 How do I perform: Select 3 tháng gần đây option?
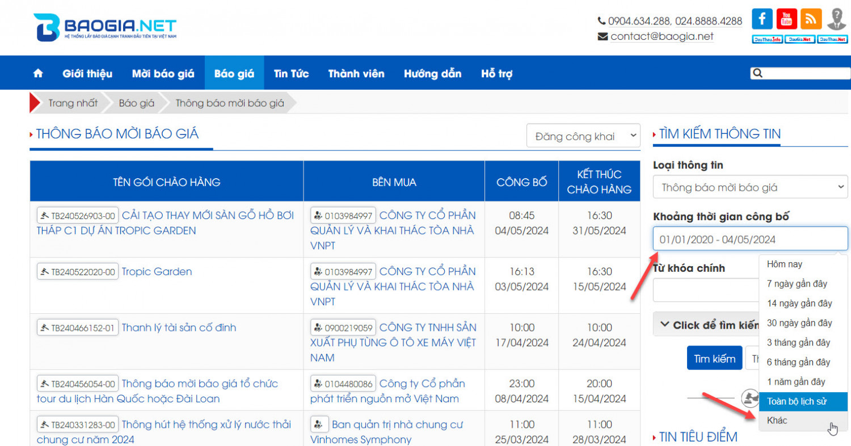[x=804, y=343]
